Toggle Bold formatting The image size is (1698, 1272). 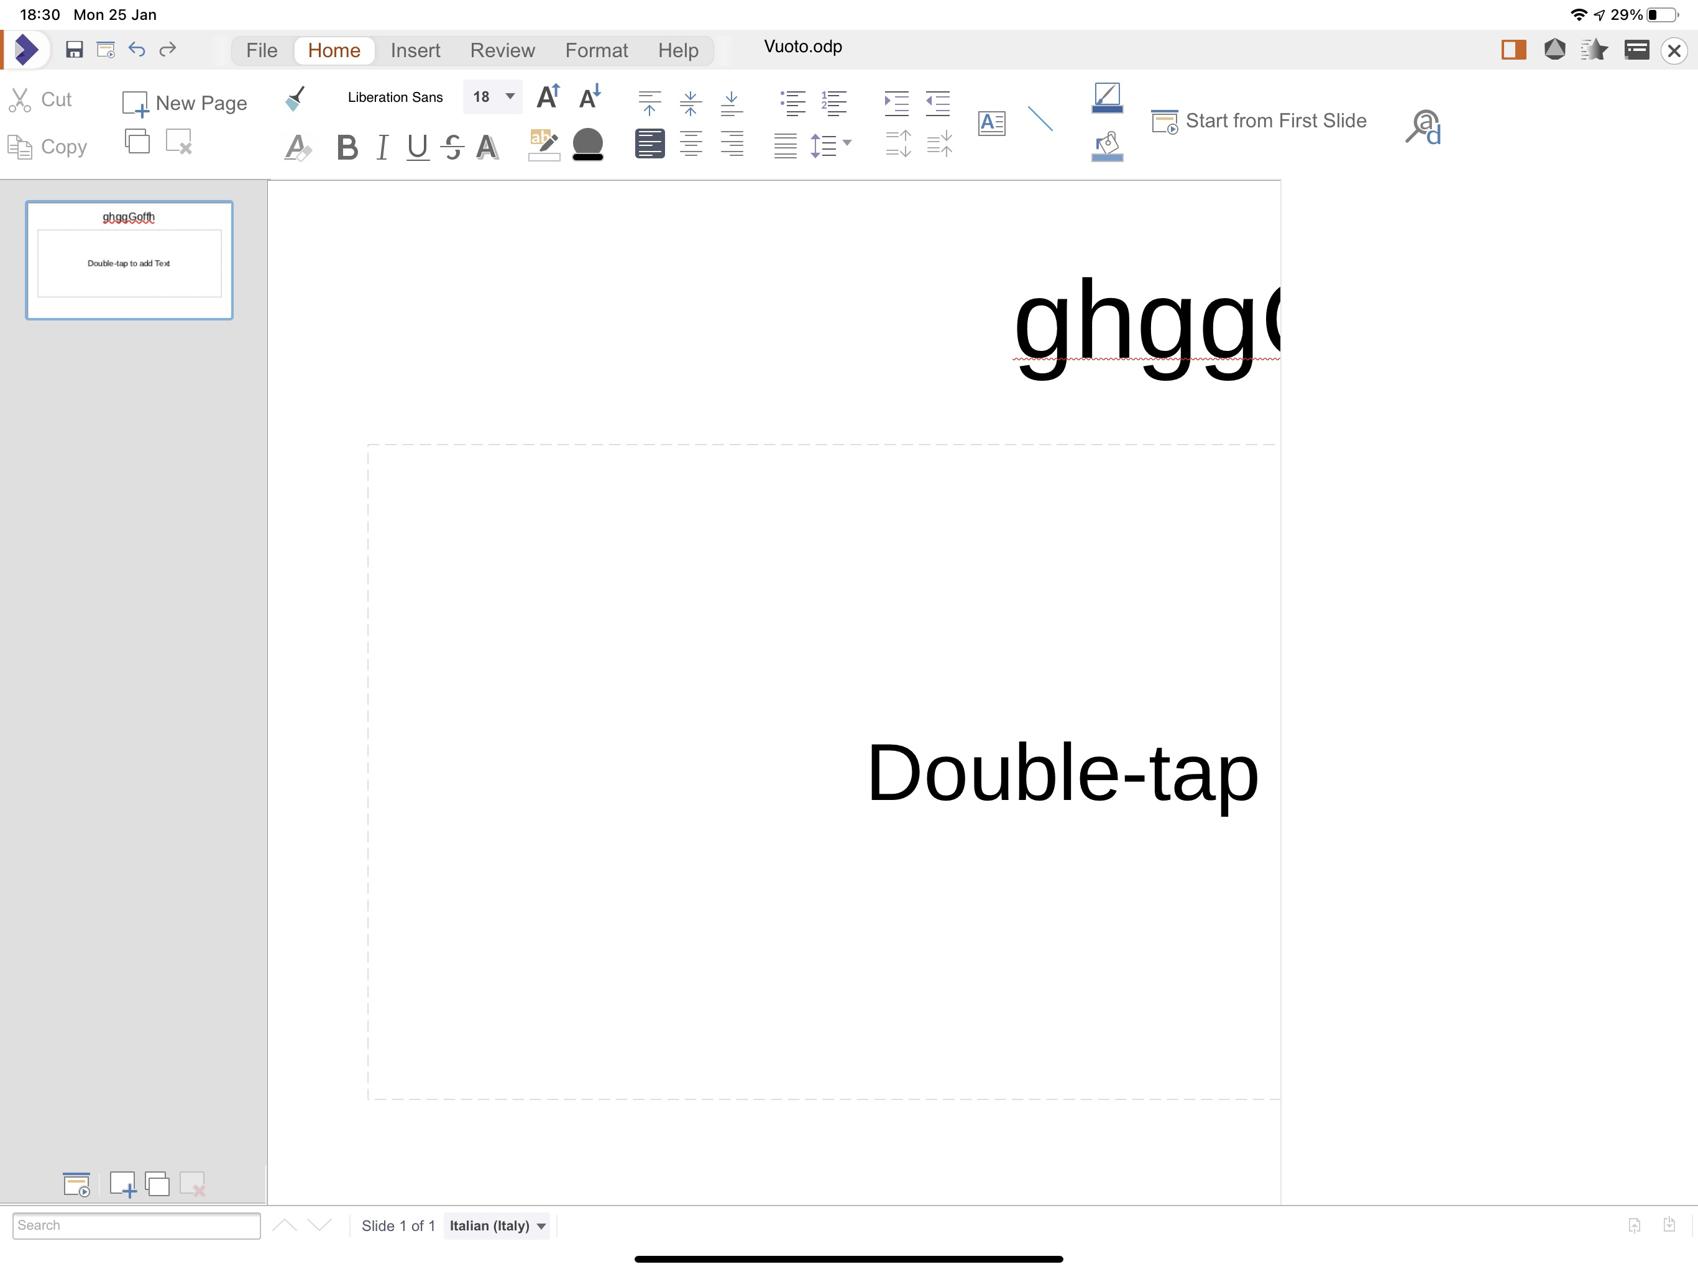[x=347, y=147]
